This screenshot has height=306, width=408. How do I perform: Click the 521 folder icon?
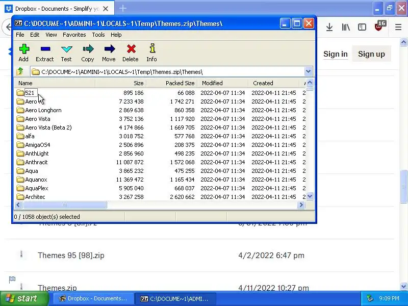[x=20, y=93]
